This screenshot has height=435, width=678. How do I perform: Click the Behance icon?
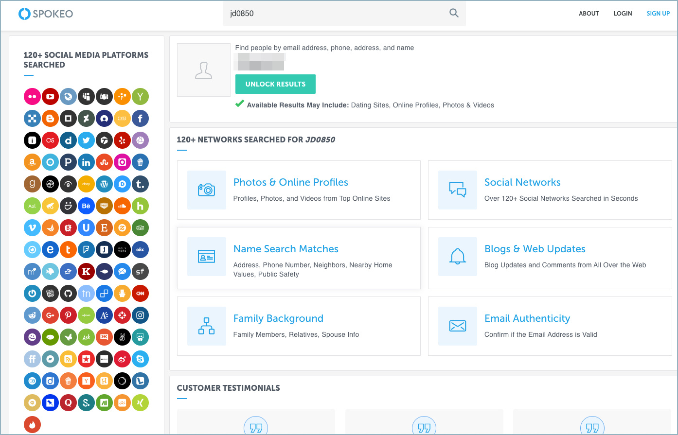point(86,206)
